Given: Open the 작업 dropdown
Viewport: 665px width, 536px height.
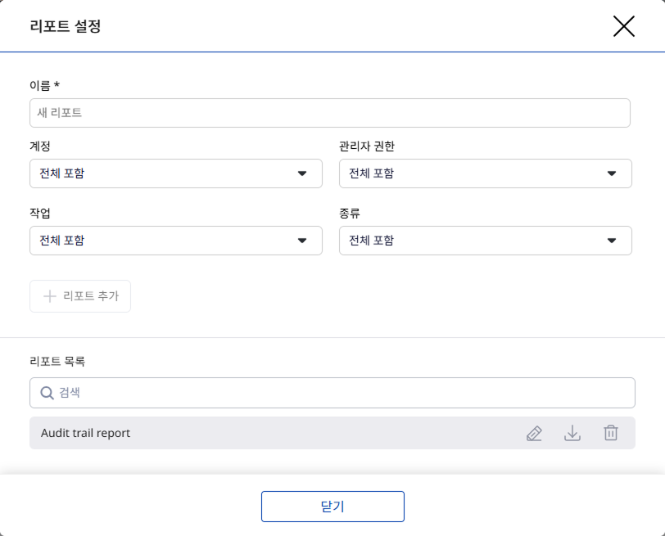Looking at the screenshot, I should point(164,241).
